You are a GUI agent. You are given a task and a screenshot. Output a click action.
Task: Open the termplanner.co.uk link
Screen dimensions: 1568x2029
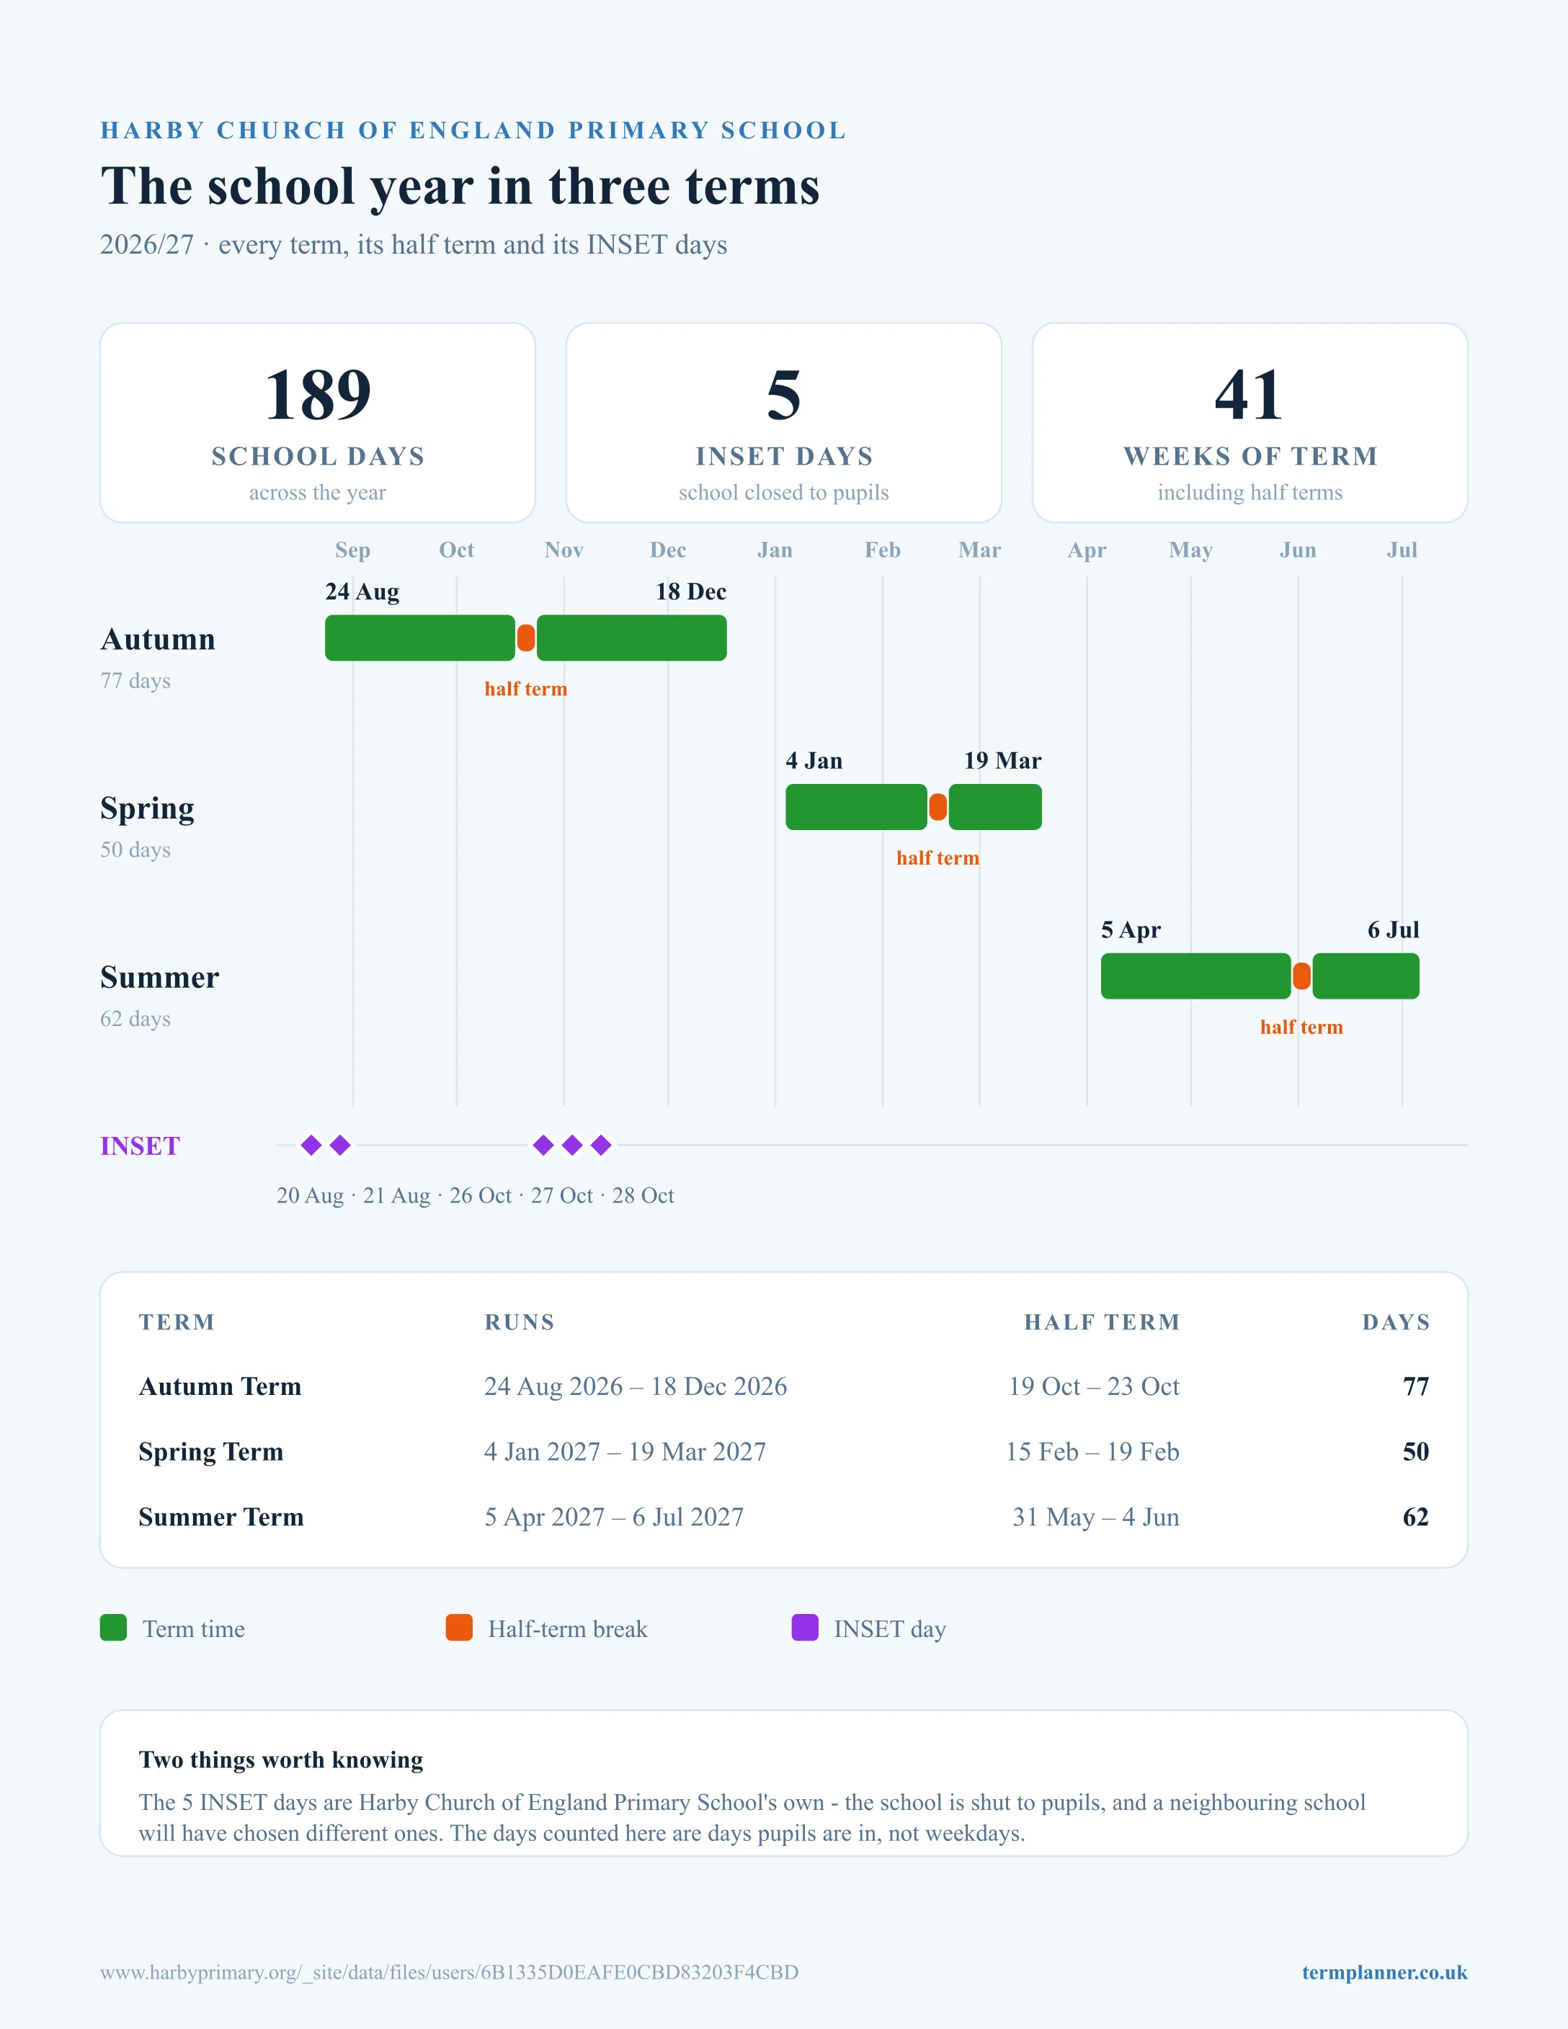coord(1384,1972)
